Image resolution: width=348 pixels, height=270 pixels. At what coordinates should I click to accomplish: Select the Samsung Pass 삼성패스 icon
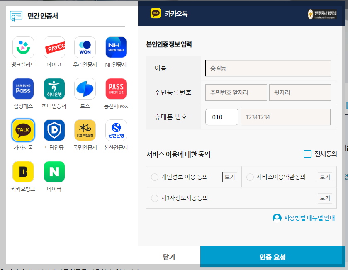(23, 89)
